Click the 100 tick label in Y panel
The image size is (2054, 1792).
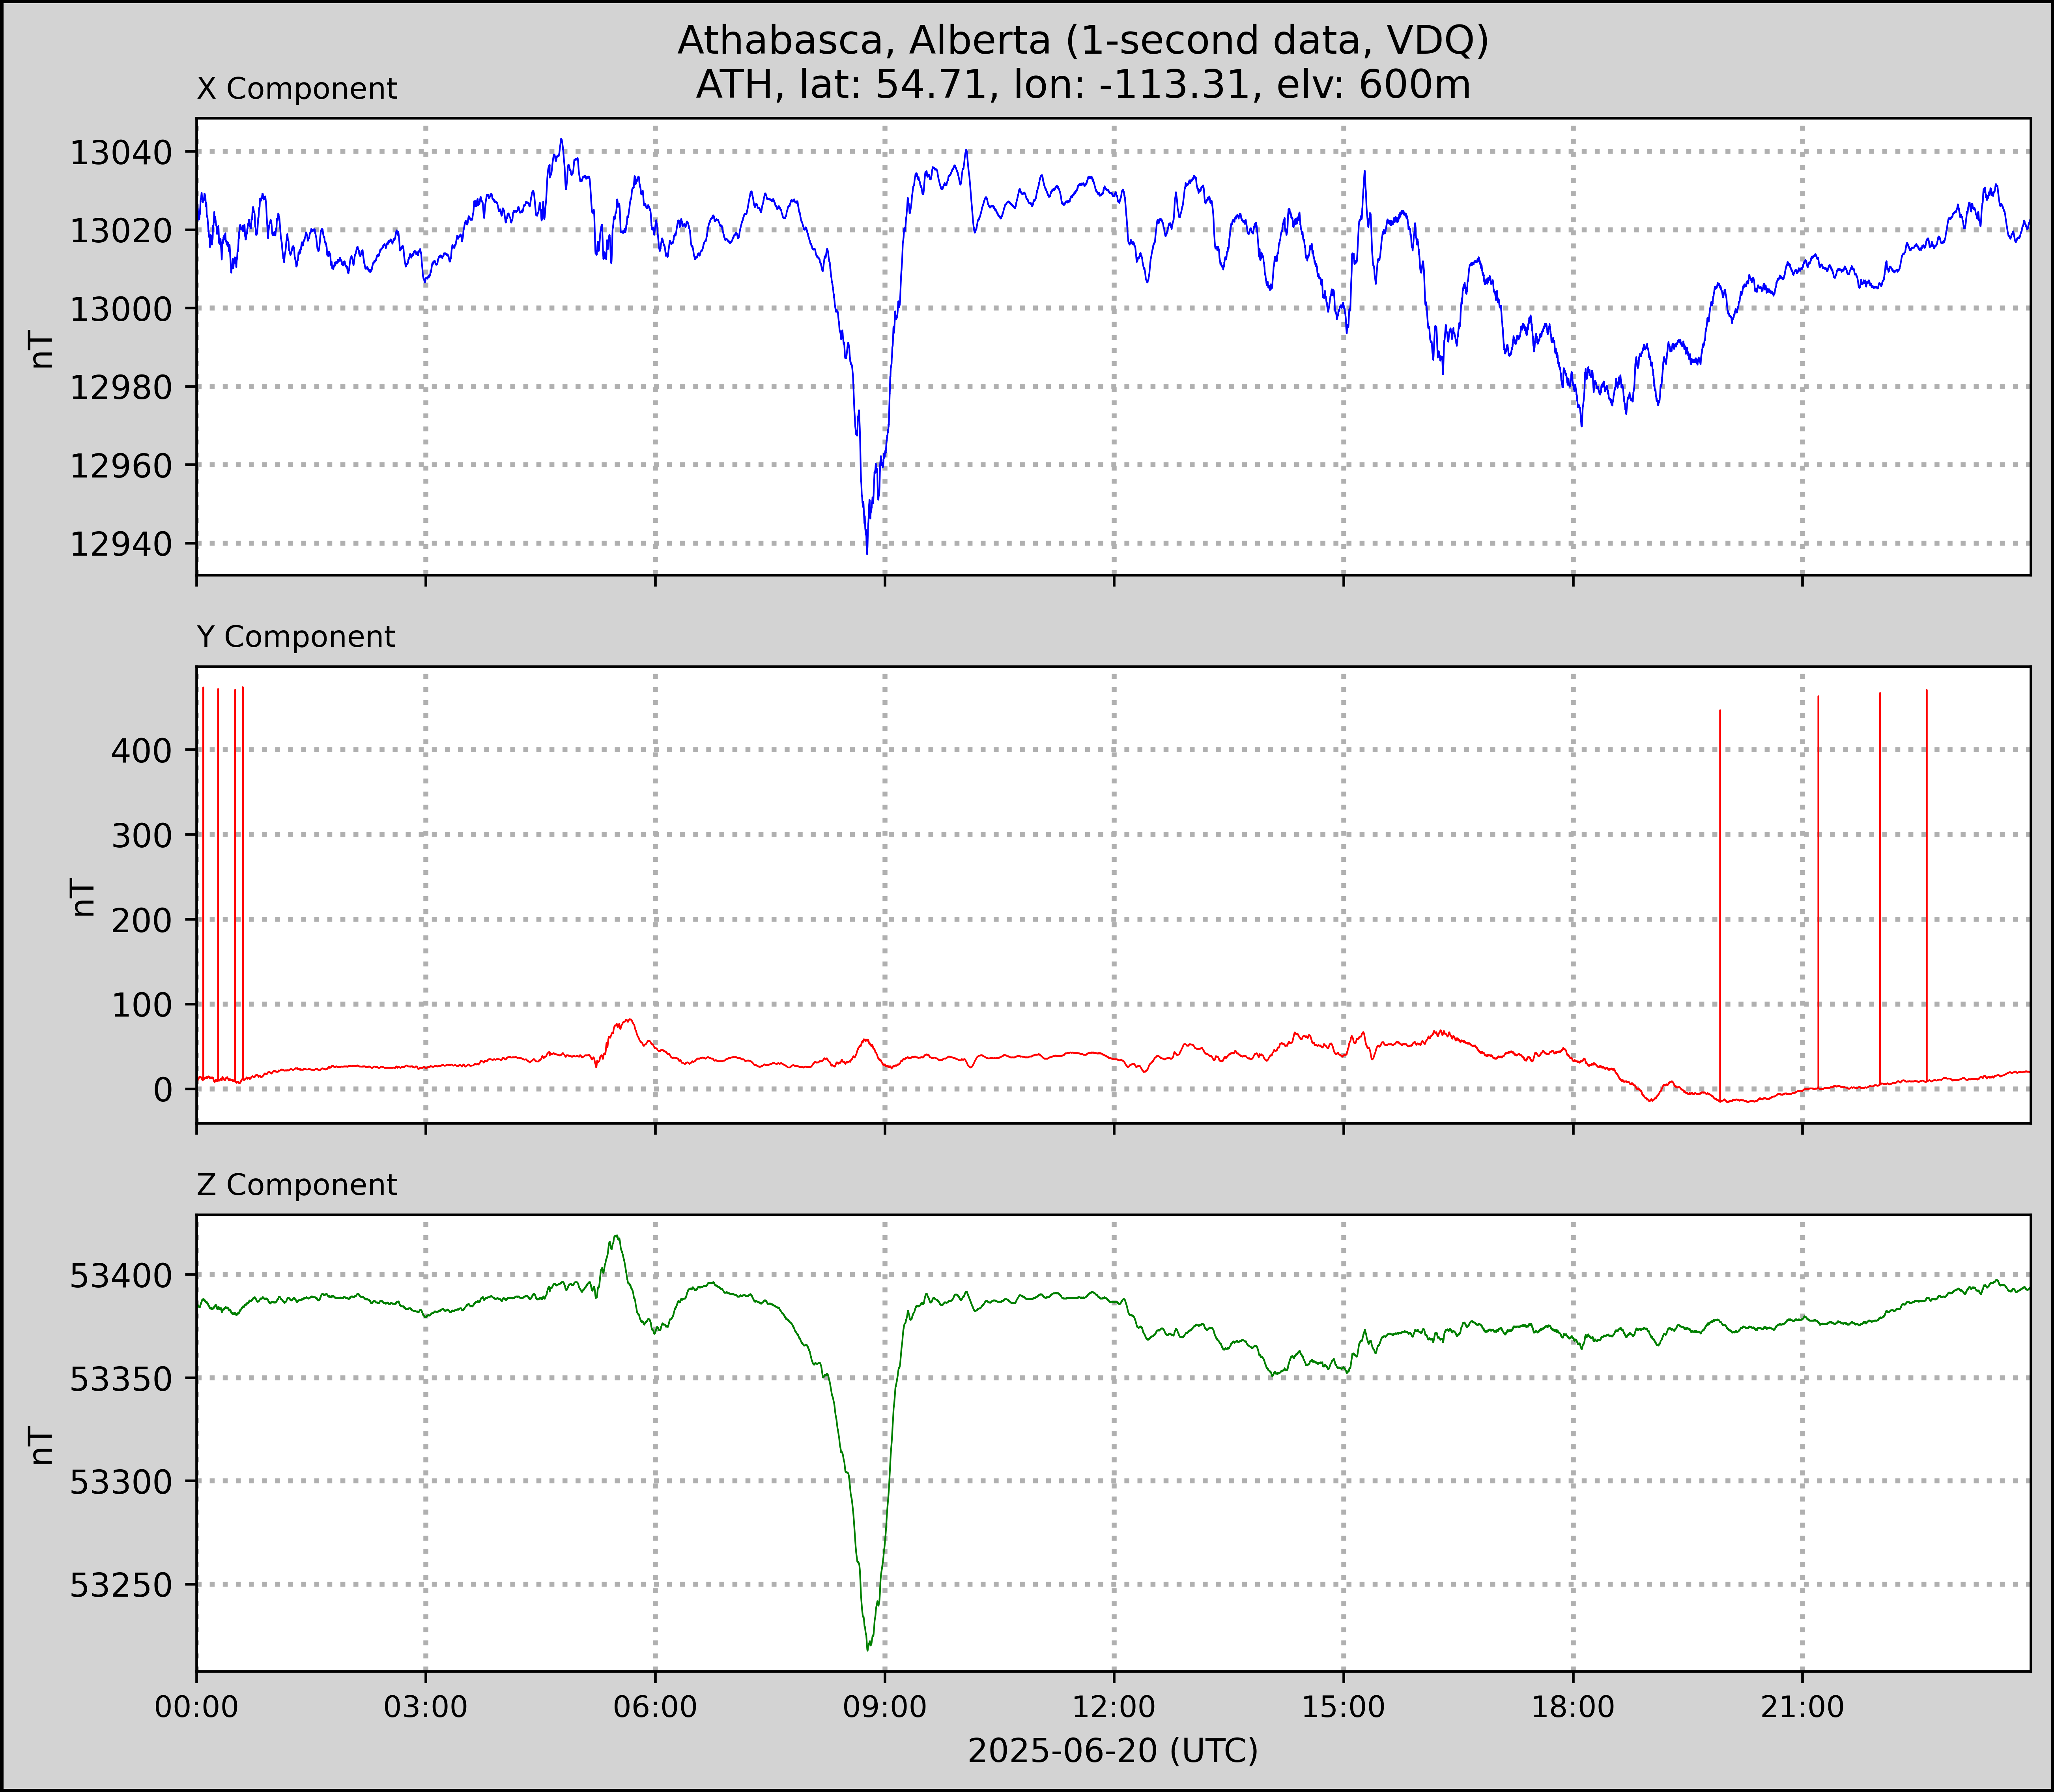142,1005
